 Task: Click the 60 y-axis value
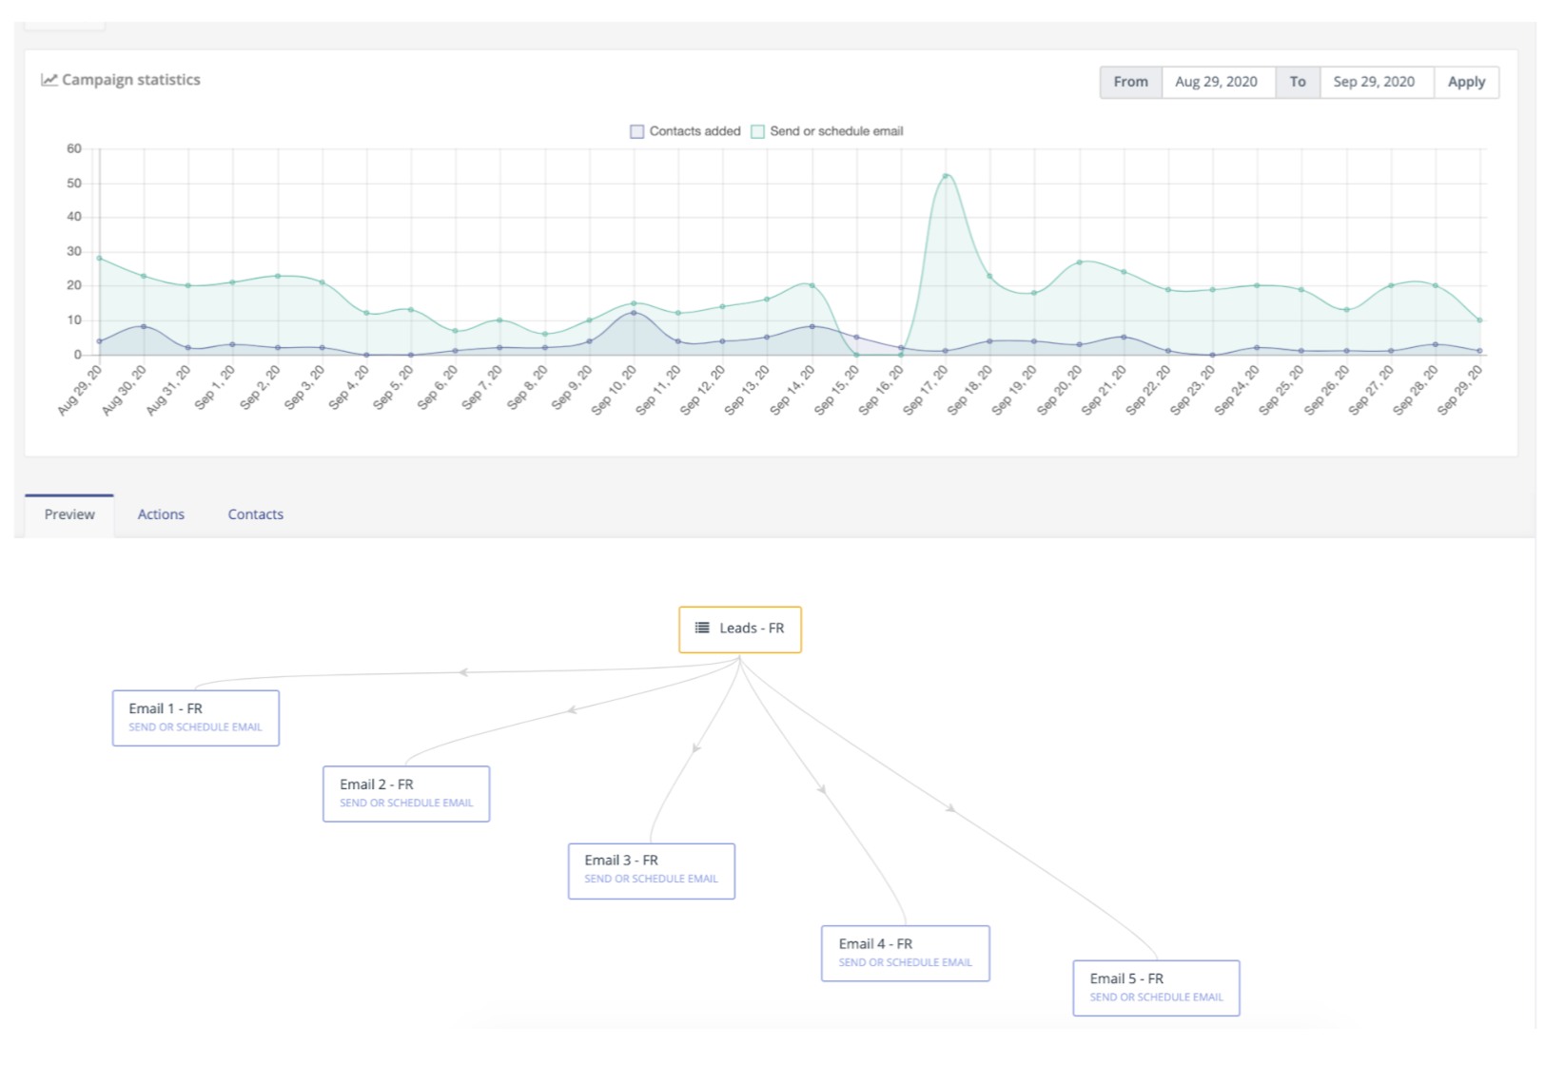click(74, 148)
